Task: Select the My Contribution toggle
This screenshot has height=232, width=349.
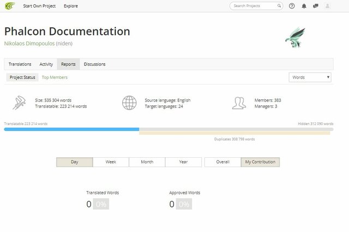Action: 260,162
